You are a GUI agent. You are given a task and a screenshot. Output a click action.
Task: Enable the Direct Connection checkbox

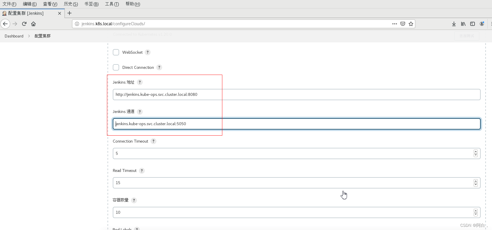click(x=116, y=67)
